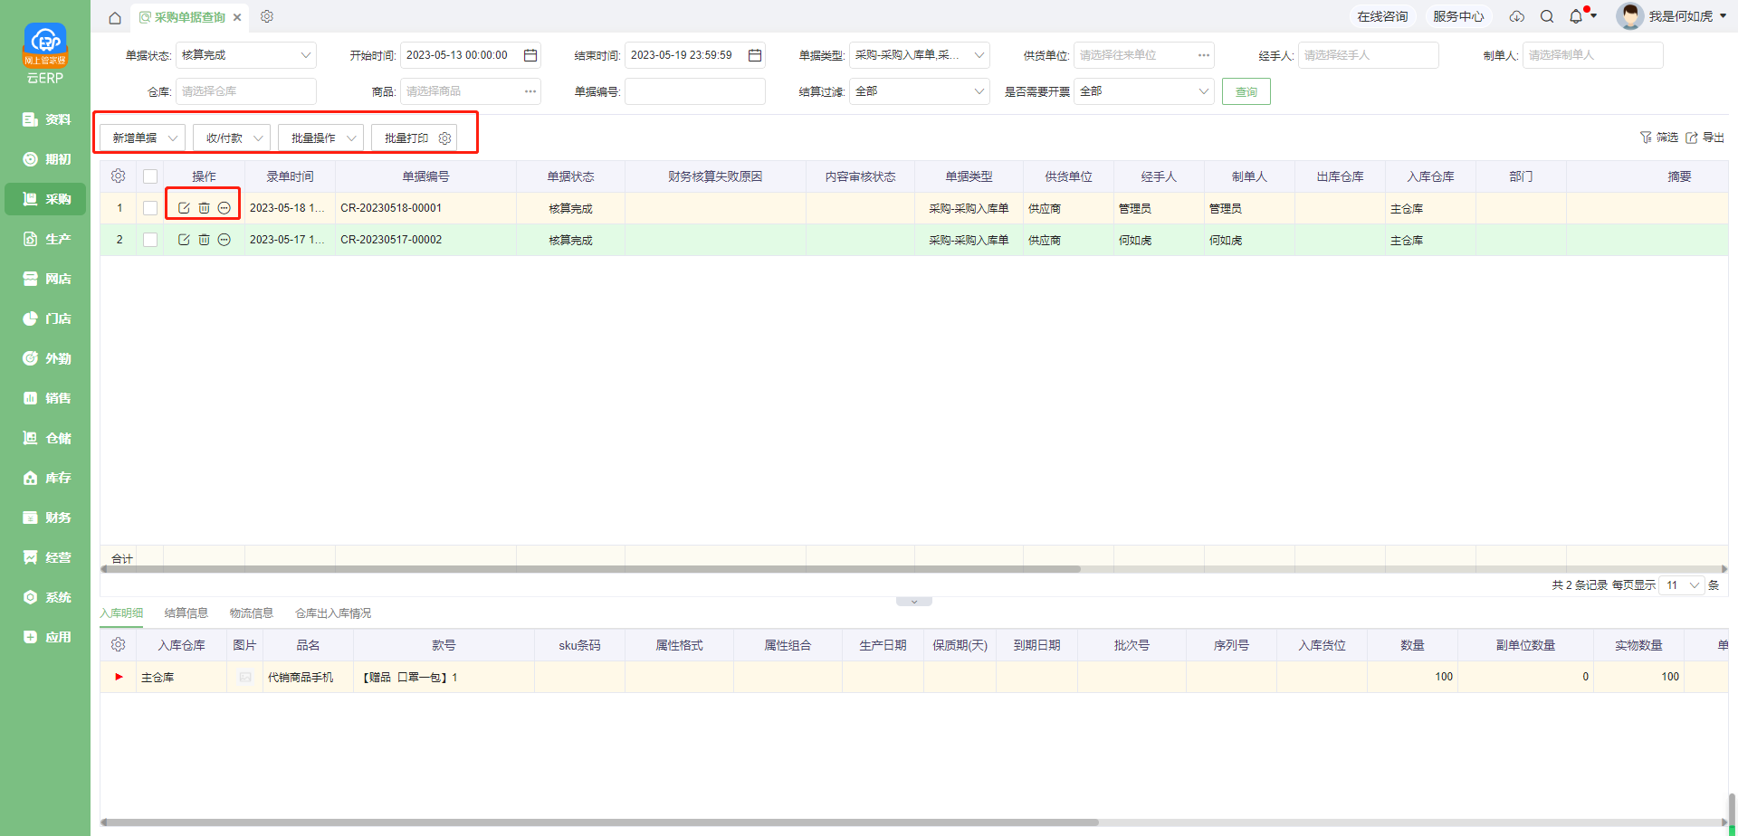Toggle the select-all checkbox in table header

[x=150, y=176]
